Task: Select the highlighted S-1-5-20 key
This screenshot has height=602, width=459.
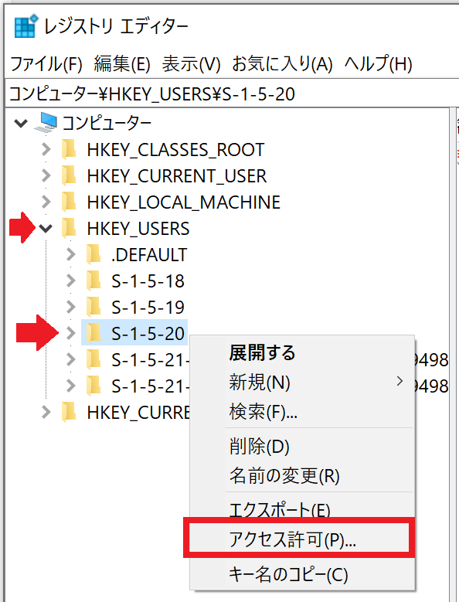Action: click(148, 333)
